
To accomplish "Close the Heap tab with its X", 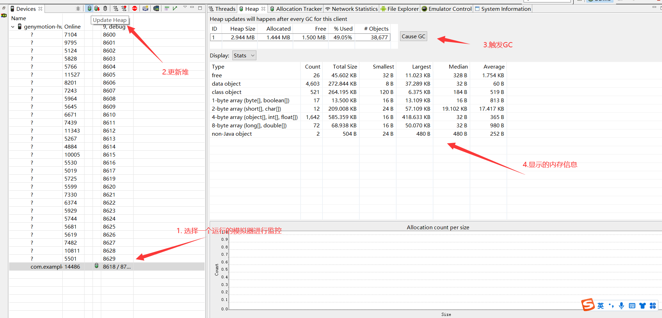I will coord(263,9).
